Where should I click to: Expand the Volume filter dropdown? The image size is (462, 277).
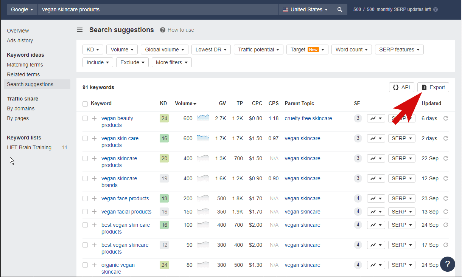(122, 50)
